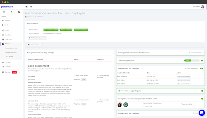Select the chat bubbles icon in the sidebar top row
This screenshot has width=207, height=118.
pyautogui.click(x=11, y=12)
